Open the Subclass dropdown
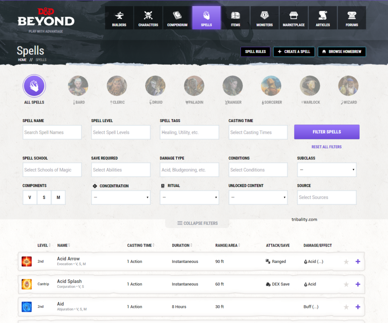The height and width of the screenshot is (323, 388). (327, 170)
